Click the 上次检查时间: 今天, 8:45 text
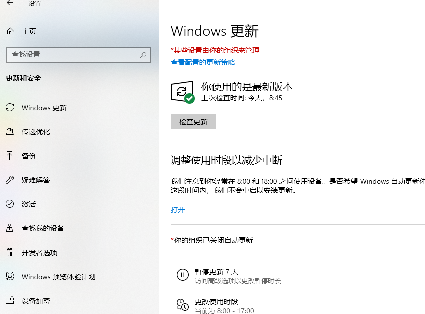The image size is (425, 314). tap(242, 98)
